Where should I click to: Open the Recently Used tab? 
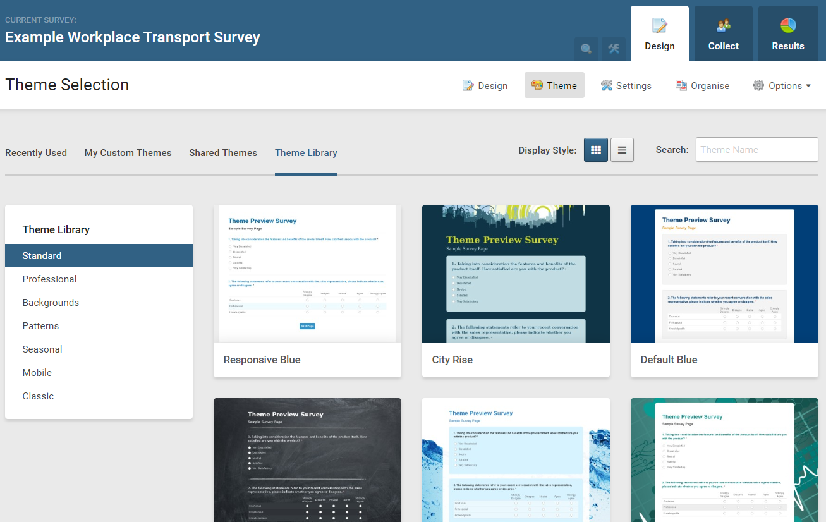36,152
